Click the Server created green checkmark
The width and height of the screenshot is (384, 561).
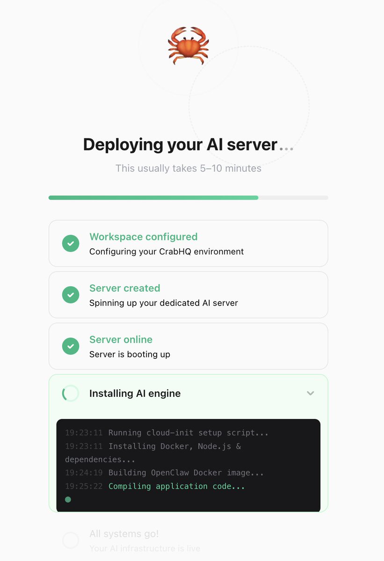[x=71, y=295]
